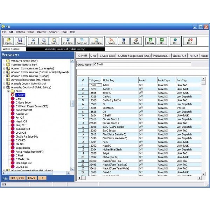Click the Delete toolbar icon
This screenshot has height=210, width=210.
click(111, 41)
